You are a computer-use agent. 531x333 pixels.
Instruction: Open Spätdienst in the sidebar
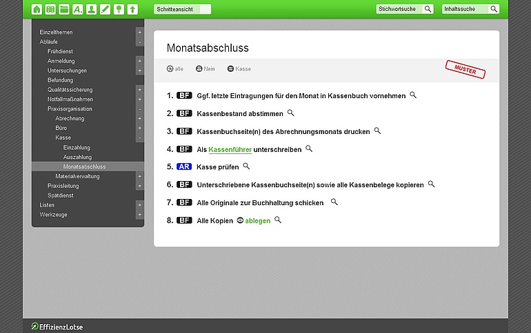click(61, 196)
